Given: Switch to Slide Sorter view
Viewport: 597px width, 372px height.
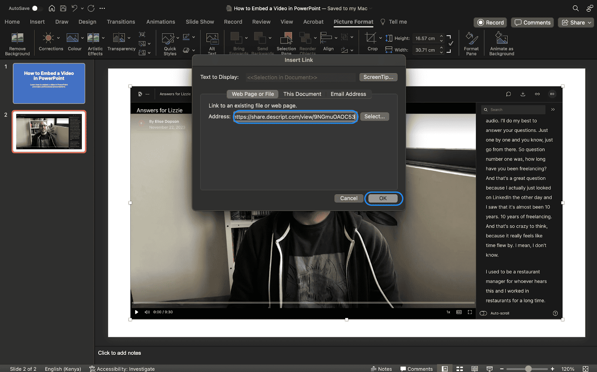Looking at the screenshot, I should tap(460, 369).
